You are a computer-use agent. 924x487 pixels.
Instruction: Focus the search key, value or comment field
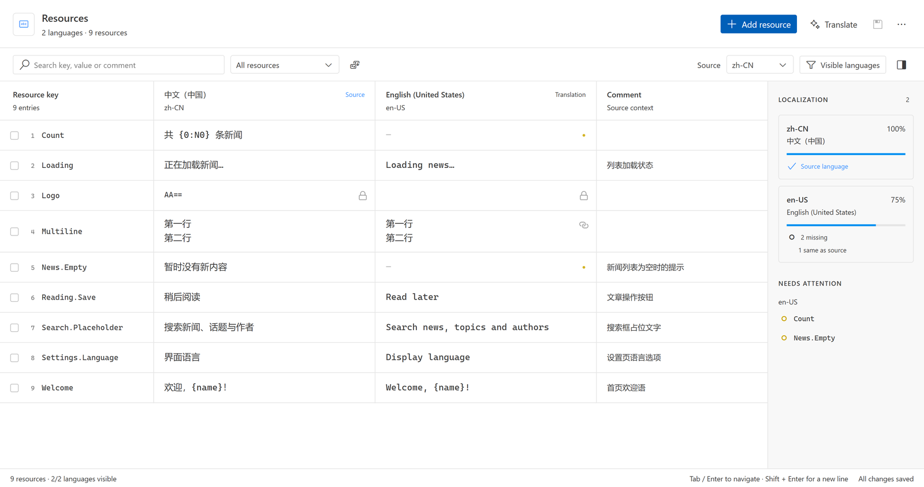click(x=118, y=65)
